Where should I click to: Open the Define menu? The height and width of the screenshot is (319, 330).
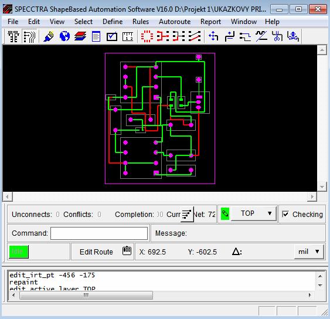point(113,22)
